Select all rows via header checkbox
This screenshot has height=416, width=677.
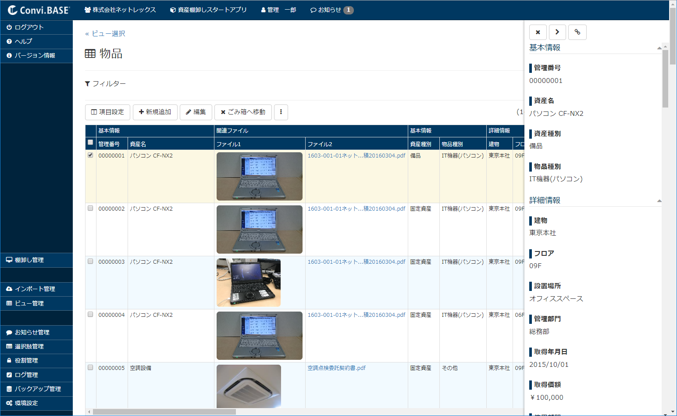coord(90,142)
